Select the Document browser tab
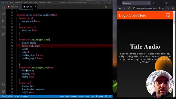Viewport: 176px width, 99px height. pos(136,3)
